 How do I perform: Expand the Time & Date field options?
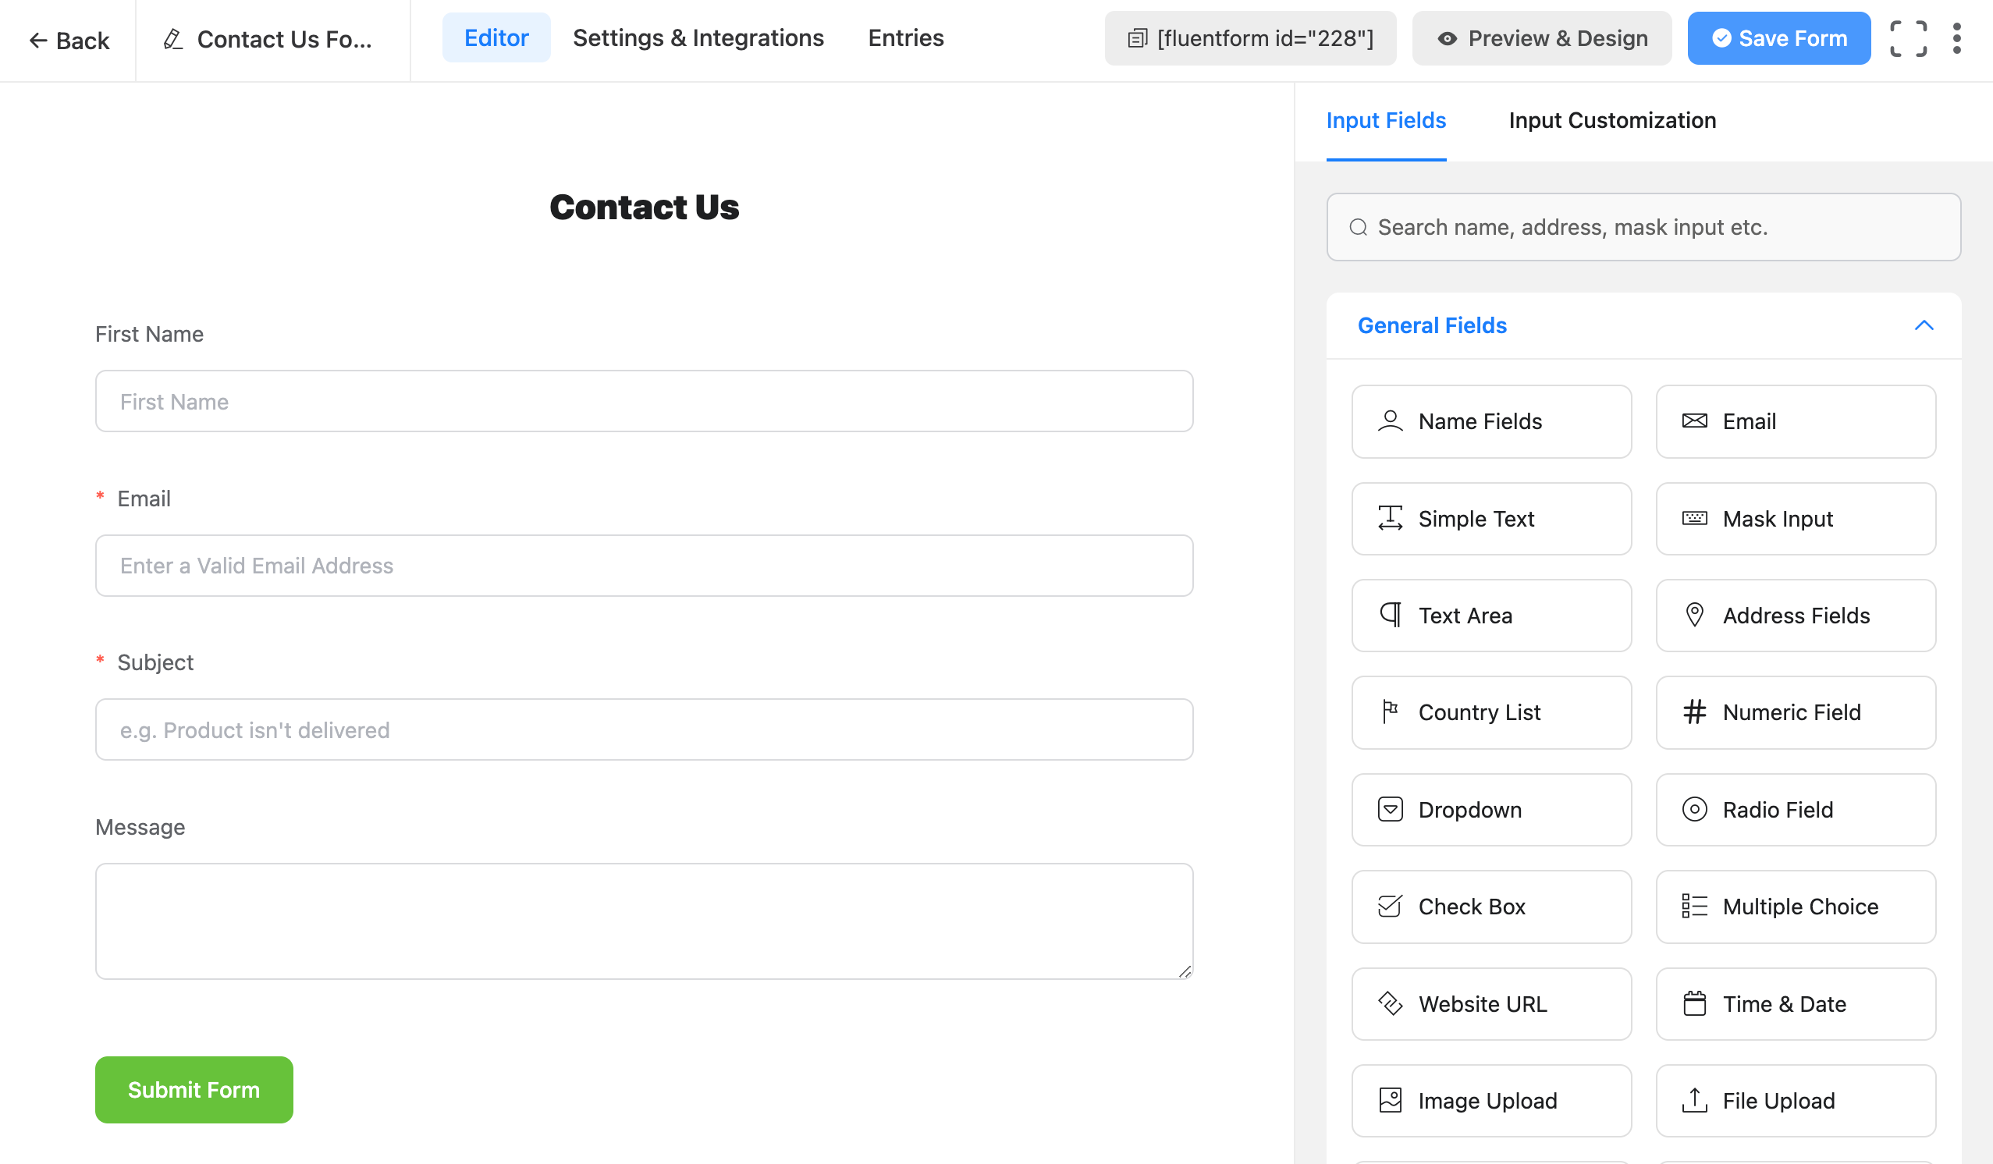tap(1796, 1003)
